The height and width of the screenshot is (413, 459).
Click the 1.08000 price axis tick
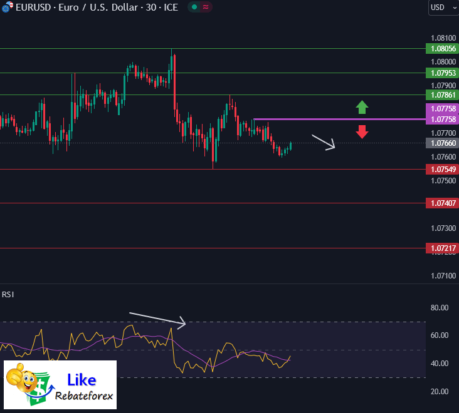443,61
